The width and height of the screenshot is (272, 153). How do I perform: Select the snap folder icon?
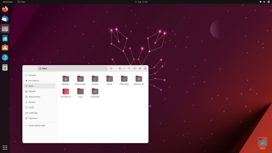point(80,91)
